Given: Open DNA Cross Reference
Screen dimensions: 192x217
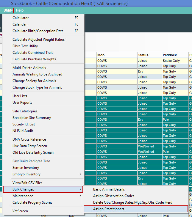Looking at the screenshot, I should (x=43, y=139).
